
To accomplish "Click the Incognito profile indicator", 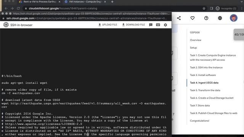I will click(x=226, y=8).
